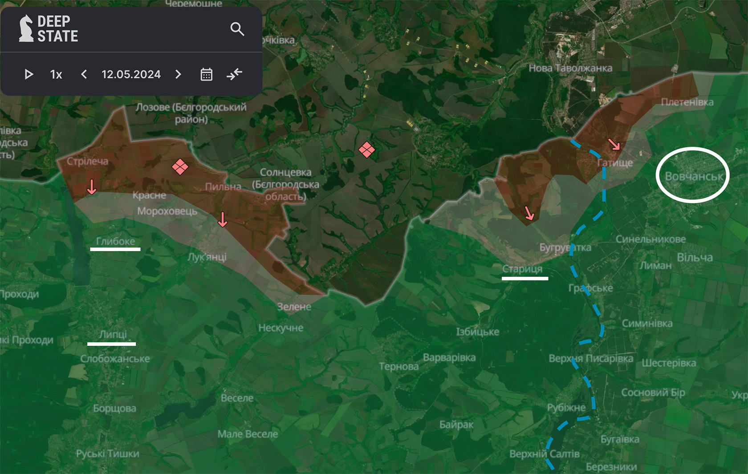This screenshot has width=748, height=474.
Task: Open the calendar date picker
Action: coord(206,74)
